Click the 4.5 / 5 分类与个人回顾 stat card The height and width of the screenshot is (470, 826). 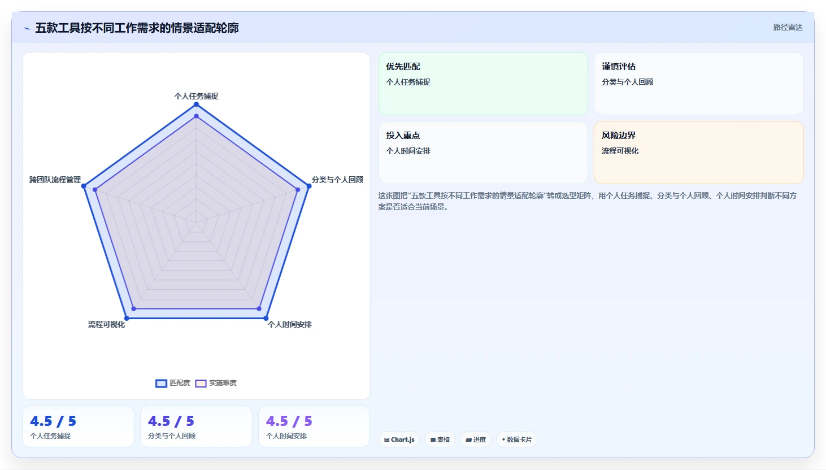(196, 427)
